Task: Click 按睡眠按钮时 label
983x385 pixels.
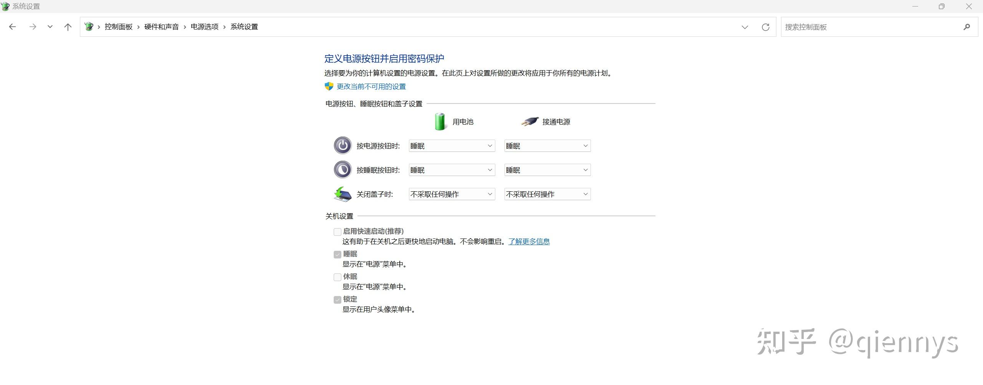Action: click(378, 170)
